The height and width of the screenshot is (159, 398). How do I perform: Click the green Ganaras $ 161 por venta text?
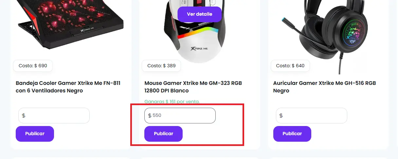tap(172, 102)
